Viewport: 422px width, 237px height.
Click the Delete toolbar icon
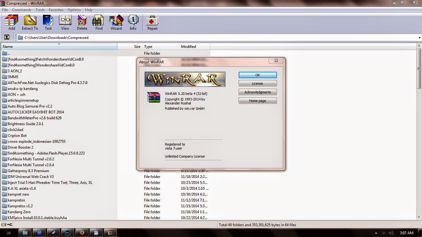pos(82,23)
